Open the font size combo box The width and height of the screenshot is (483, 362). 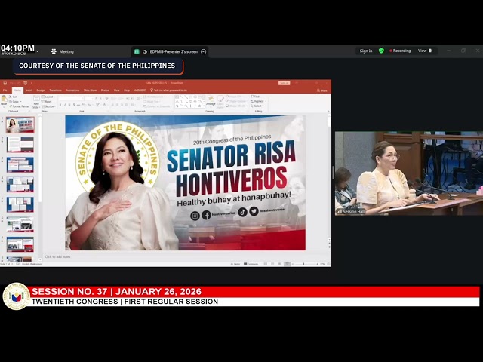click(89, 98)
